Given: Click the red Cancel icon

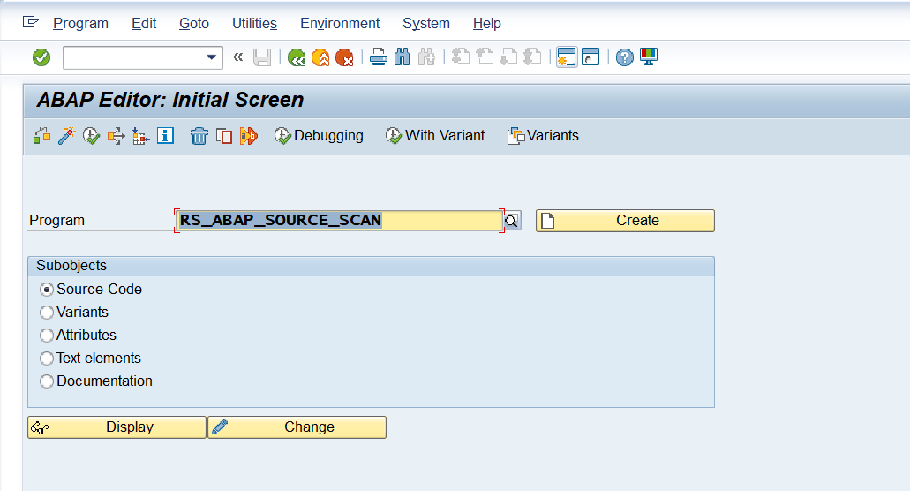Looking at the screenshot, I should click(344, 57).
